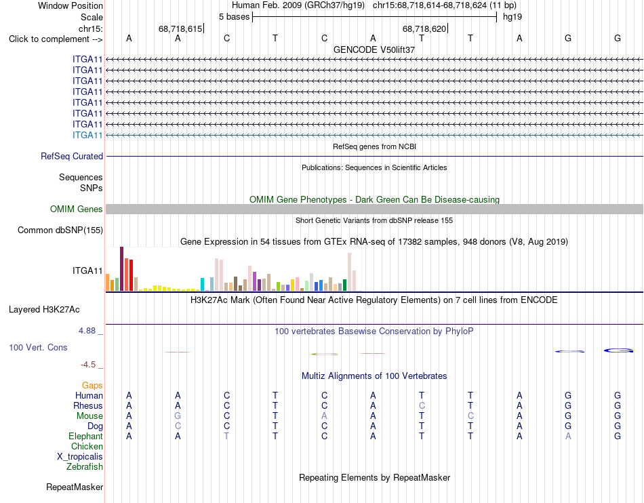This screenshot has width=644, height=503.
Task: Click the faded T mismatch in Elephant row
Action: point(226,436)
